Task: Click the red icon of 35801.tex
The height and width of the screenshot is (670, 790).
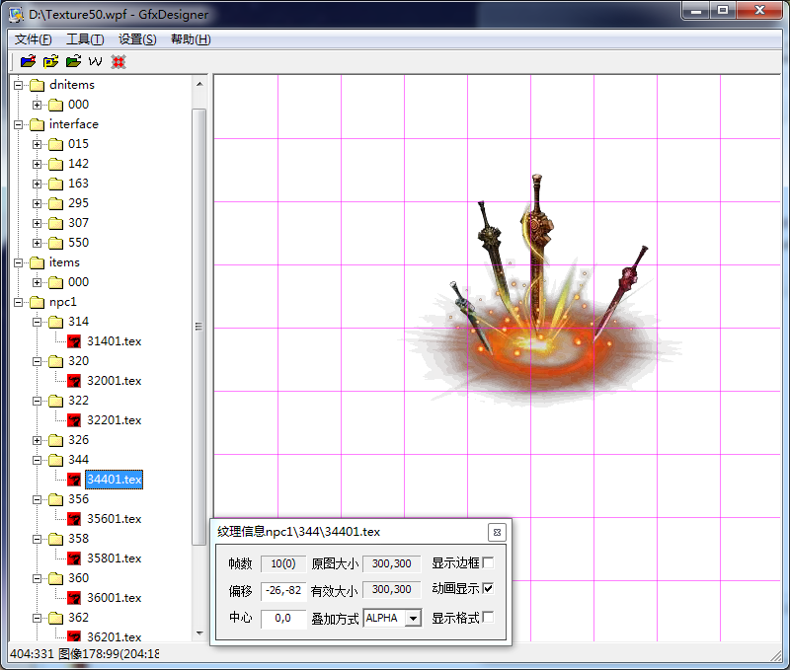Action: coord(74,558)
